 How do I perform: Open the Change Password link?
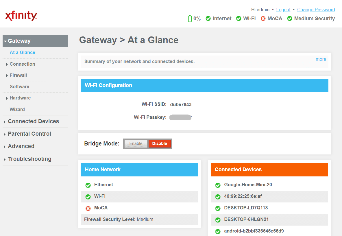point(316,10)
